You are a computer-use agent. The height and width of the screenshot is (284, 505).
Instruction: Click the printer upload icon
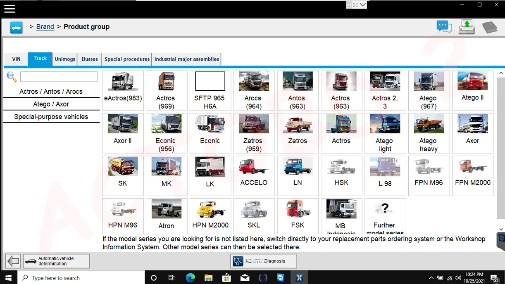click(467, 27)
